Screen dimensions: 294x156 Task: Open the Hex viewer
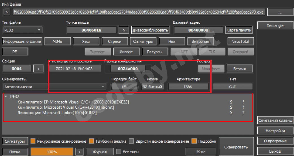point(172,41)
